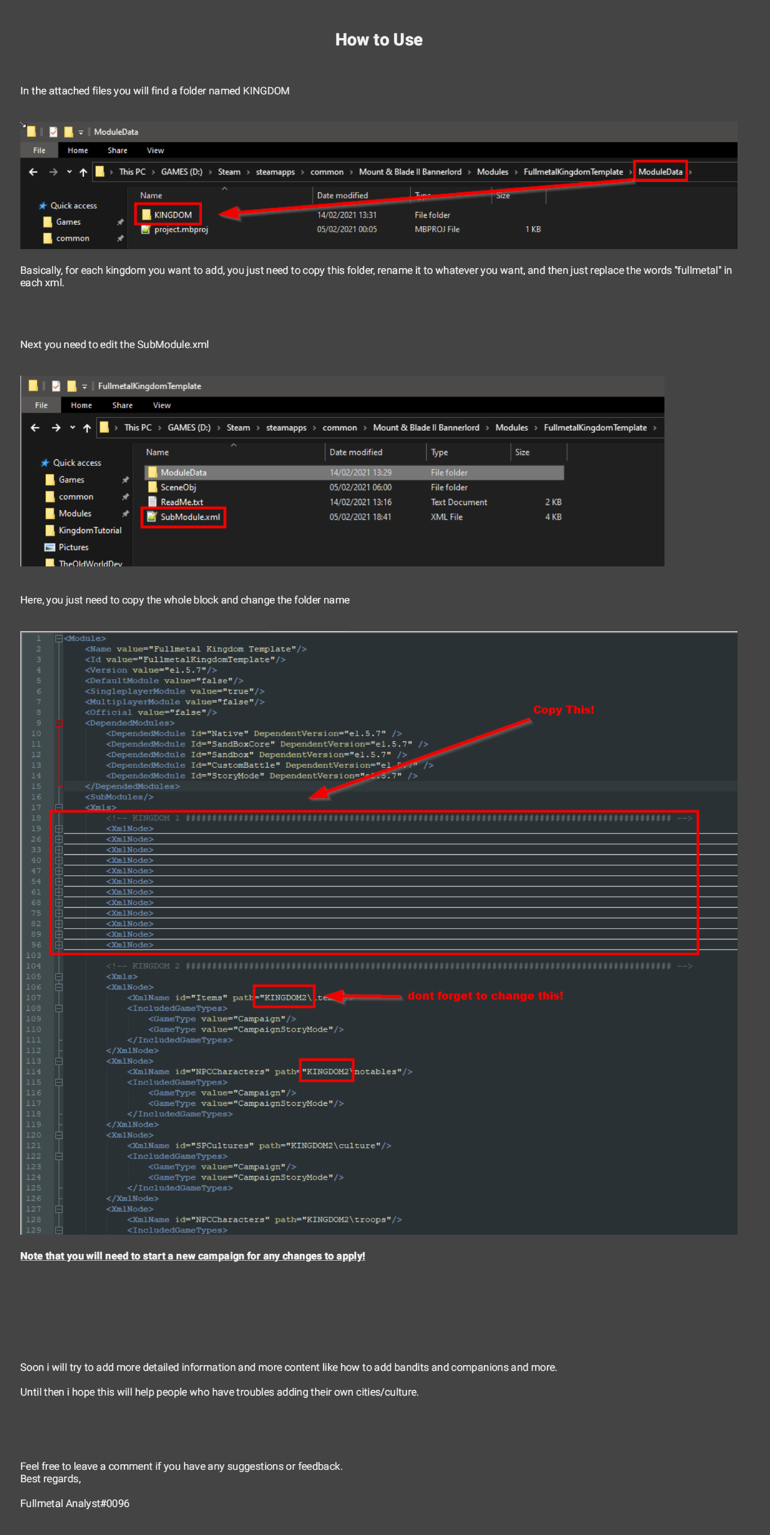
Task: Open recent locations dropdown in FullmetalKingdomTemplate window
Action: pyautogui.click(x=72, y=427)
